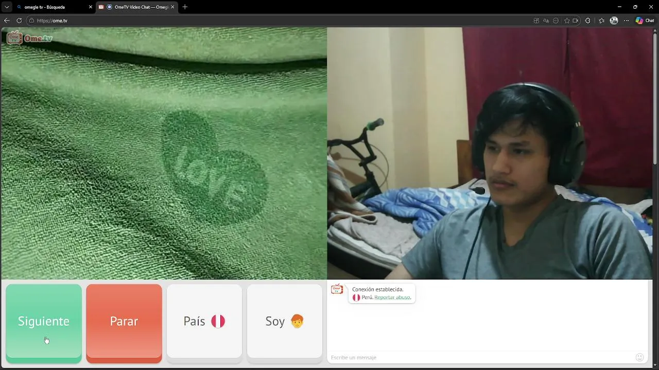Close the omegle tv - Búsqueda tab
Viewport: 659px width, 370px height.
click(91, 7)
